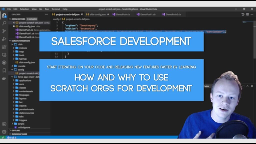Open the Source Control view
256x144 pixels.
4,31
